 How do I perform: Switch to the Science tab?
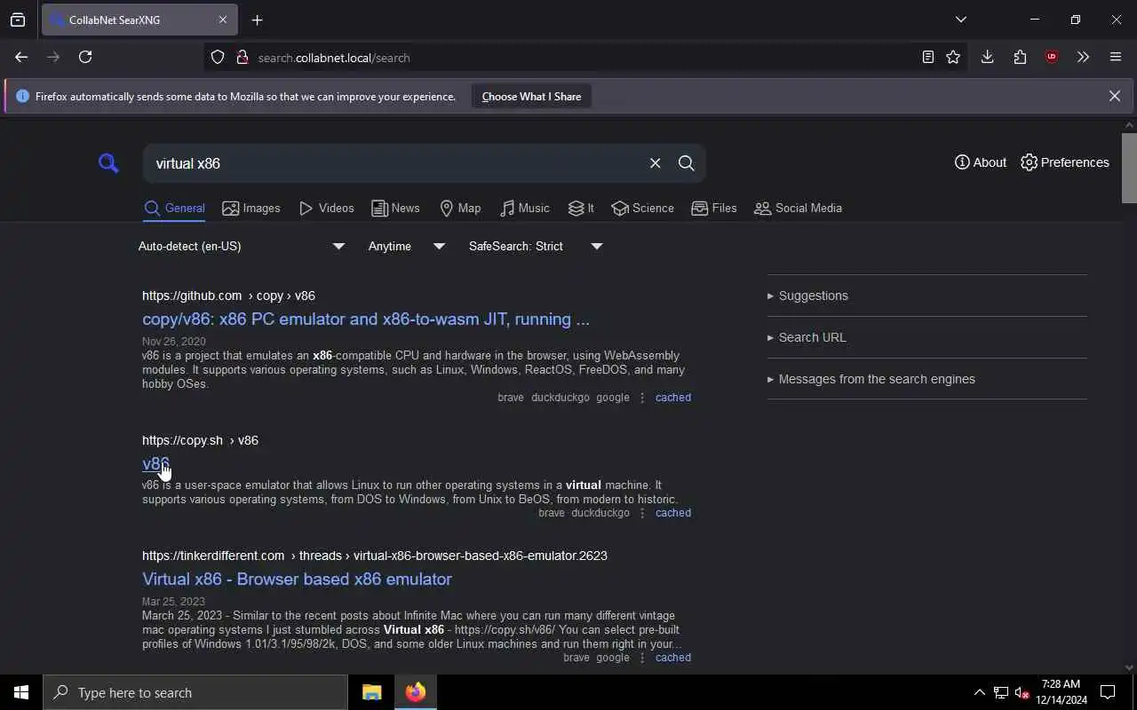pos(642,208)
